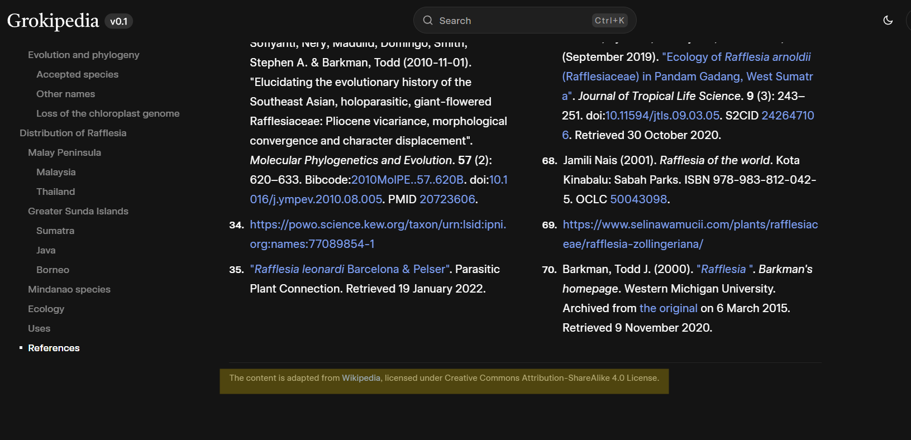Jump to the Borneo subsection
911x440 pixels.
point(53,270)
